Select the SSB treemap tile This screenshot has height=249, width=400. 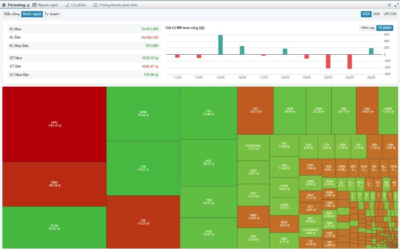308,146
